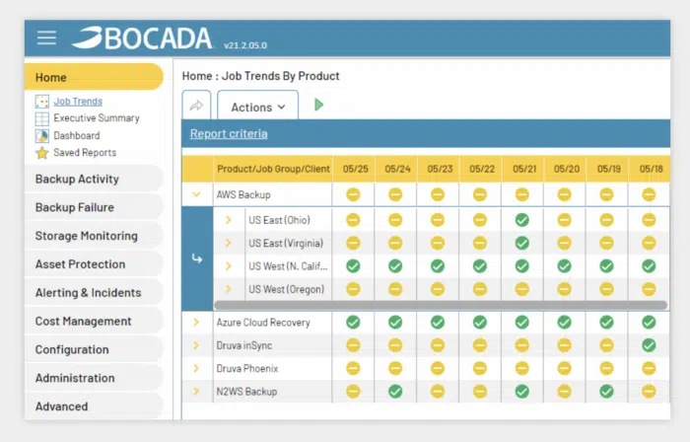This screenshot has width=690, height=442.
Task: Collapse the AWS Backup row
Action: [196, 194]
